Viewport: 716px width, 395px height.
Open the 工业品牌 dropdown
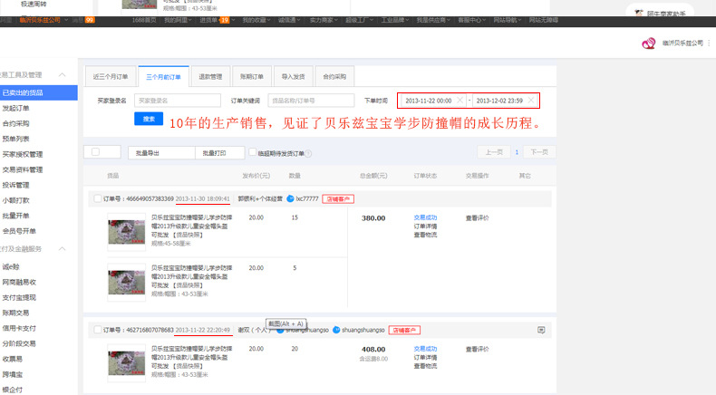395,20
